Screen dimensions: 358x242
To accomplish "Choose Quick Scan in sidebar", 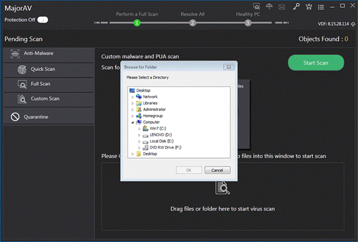I will pyautogui.click(x=49, y=70).
